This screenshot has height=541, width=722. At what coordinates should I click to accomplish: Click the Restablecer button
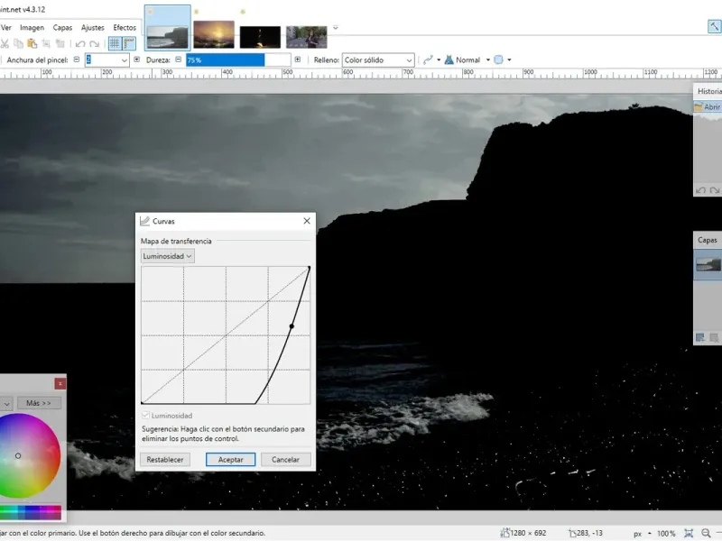click(x=165, y=460)
